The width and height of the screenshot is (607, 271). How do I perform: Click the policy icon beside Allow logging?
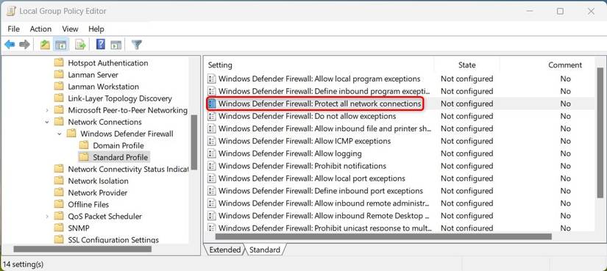(212, 153)
